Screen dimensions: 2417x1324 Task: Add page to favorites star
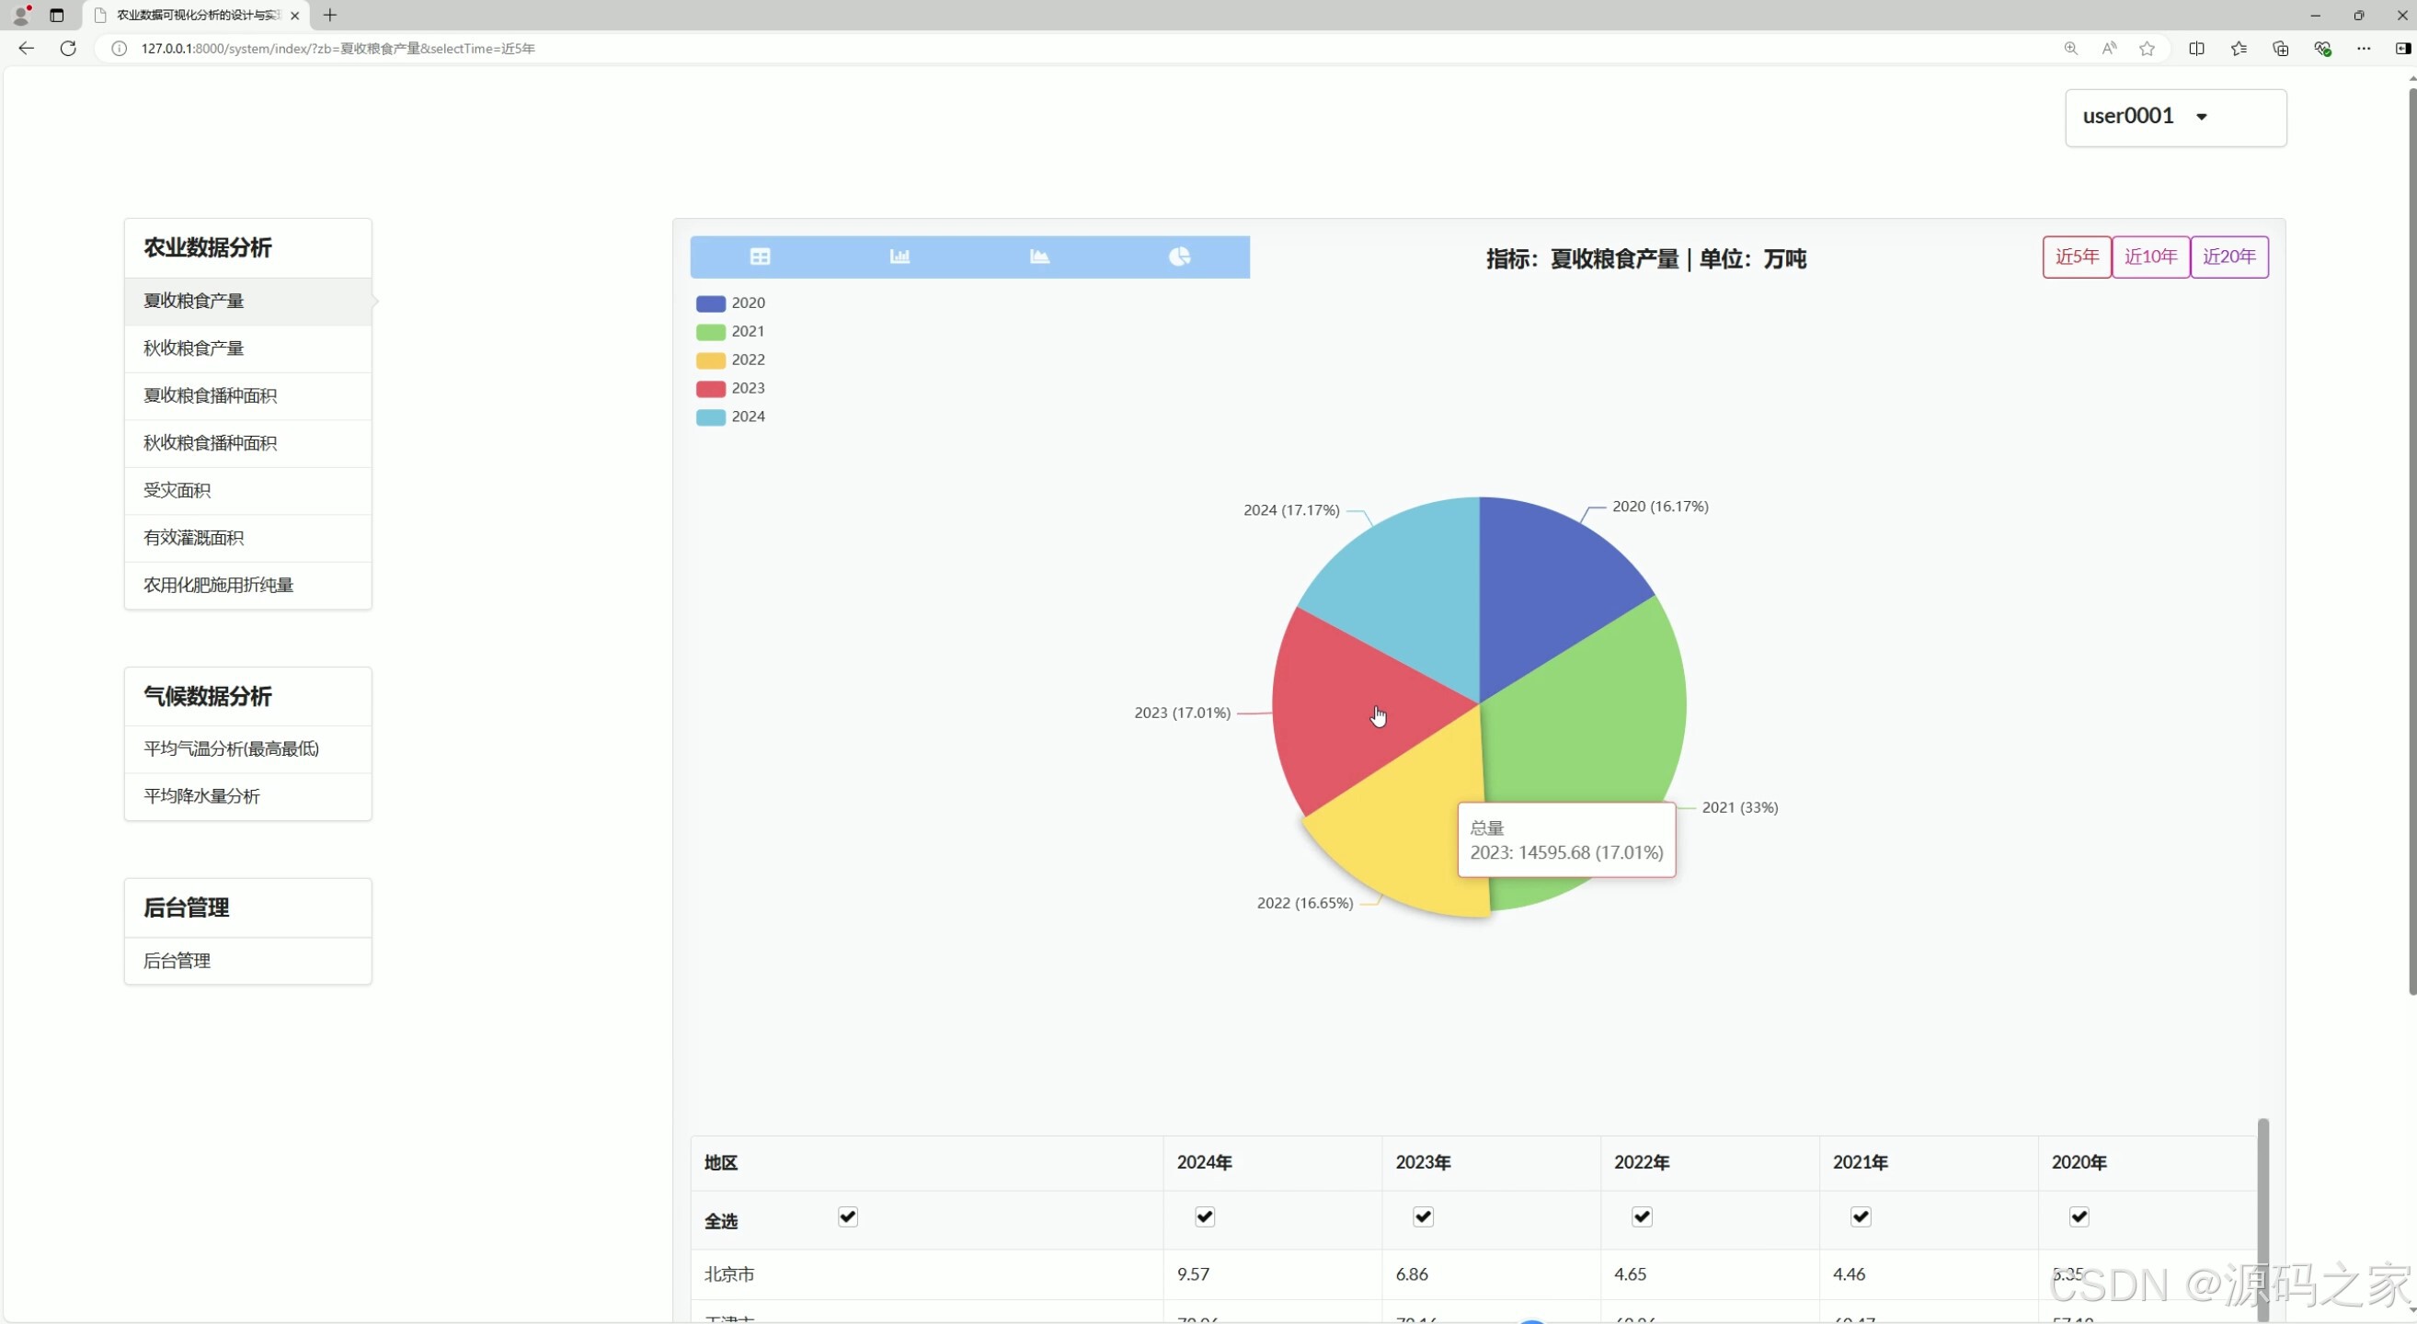click(2147, 49)
